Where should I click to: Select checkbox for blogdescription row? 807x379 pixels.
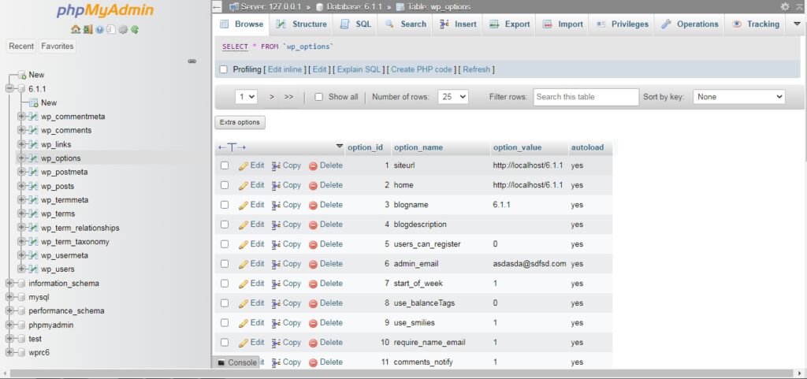tap(225, 225)
